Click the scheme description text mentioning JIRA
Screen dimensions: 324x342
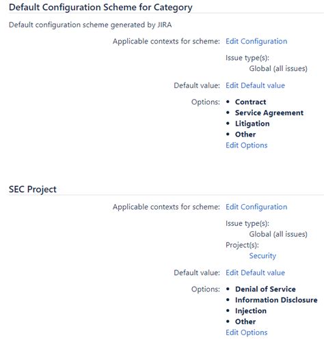(90, 25)
